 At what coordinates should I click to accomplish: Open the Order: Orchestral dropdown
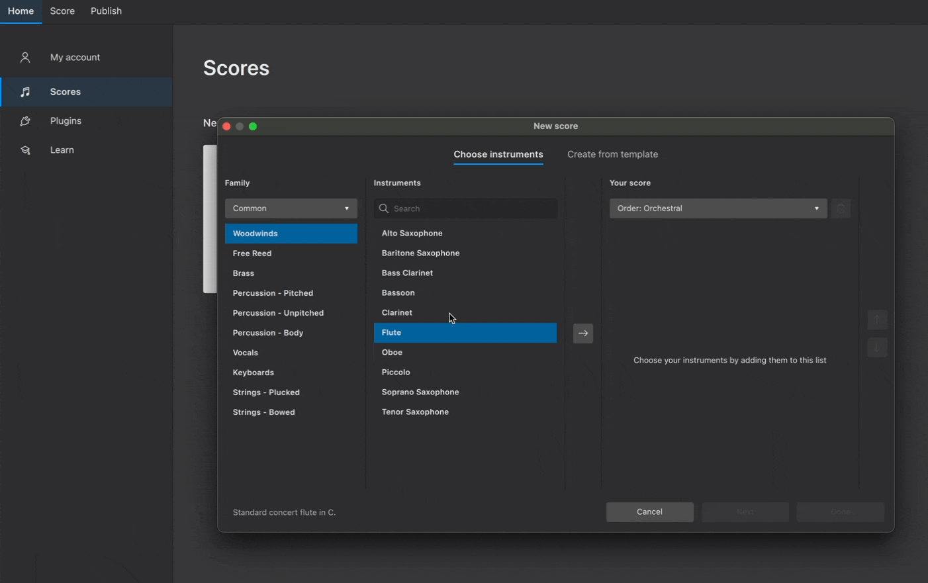click(x=718, y=208)
